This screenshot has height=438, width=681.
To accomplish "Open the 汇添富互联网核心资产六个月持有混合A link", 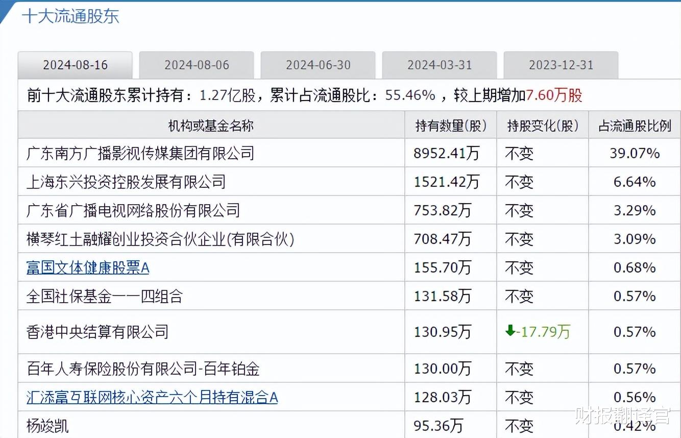I will click(x=152, y=397).
